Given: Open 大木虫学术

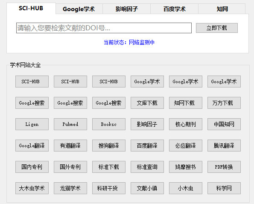Looking at the screenshot, I should click(x=32, y=189).
